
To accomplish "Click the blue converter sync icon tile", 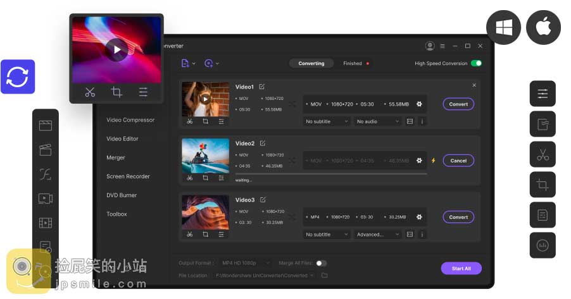I will pyautogui.click(x=18, y=76).
